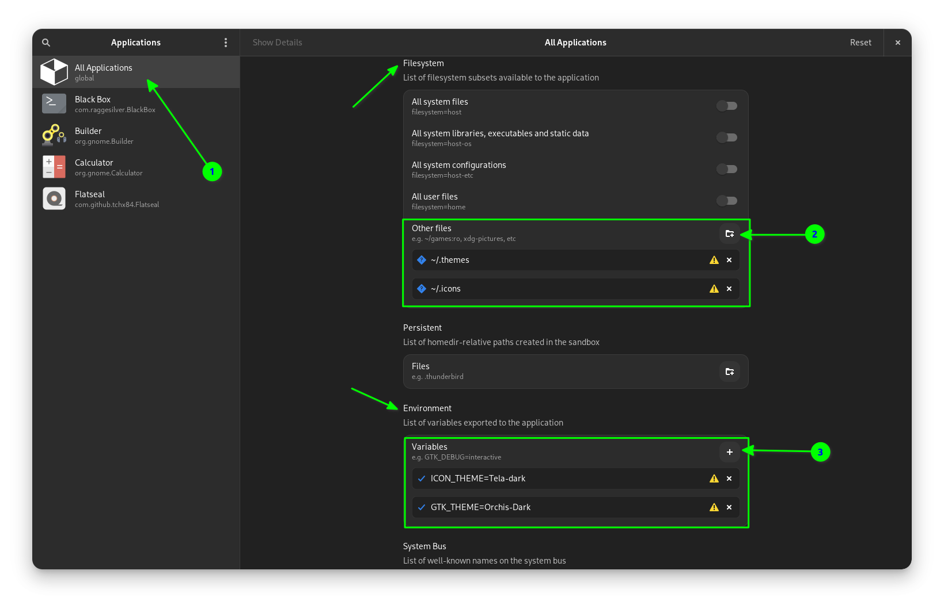
Task: Click the checkmark icon beside ICON_THEME
Action: coord(422,478)
